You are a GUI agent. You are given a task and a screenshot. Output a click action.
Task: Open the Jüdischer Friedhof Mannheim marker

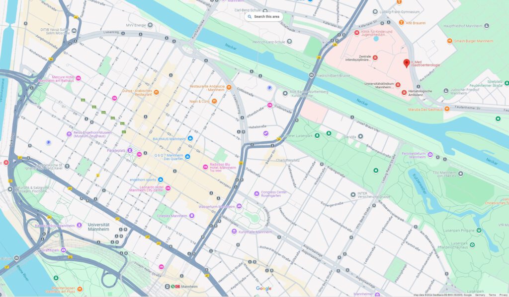[446, 91]
